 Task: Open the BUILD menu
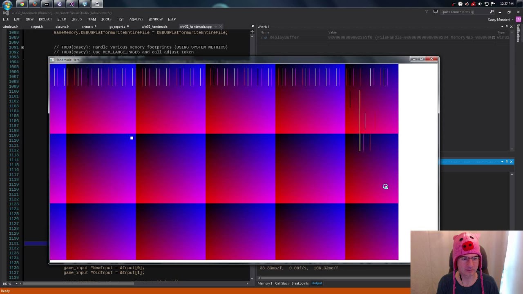click(x=62, y=19)
